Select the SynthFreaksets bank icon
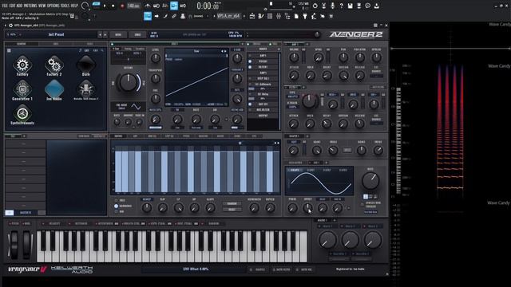 coord(22,115)
